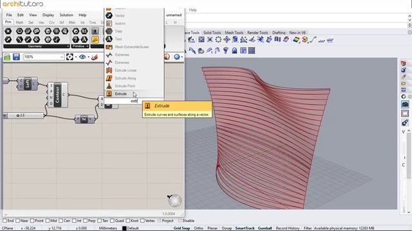Screen dimensions: 412x231
Task: Open the Grasshopper file icon
Action: [x=7, y=57]
